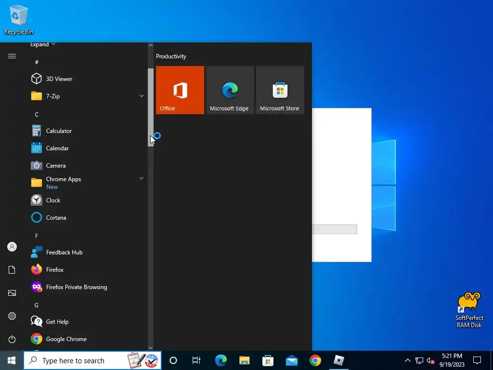Click the G letter header

[x=37, y=305]
